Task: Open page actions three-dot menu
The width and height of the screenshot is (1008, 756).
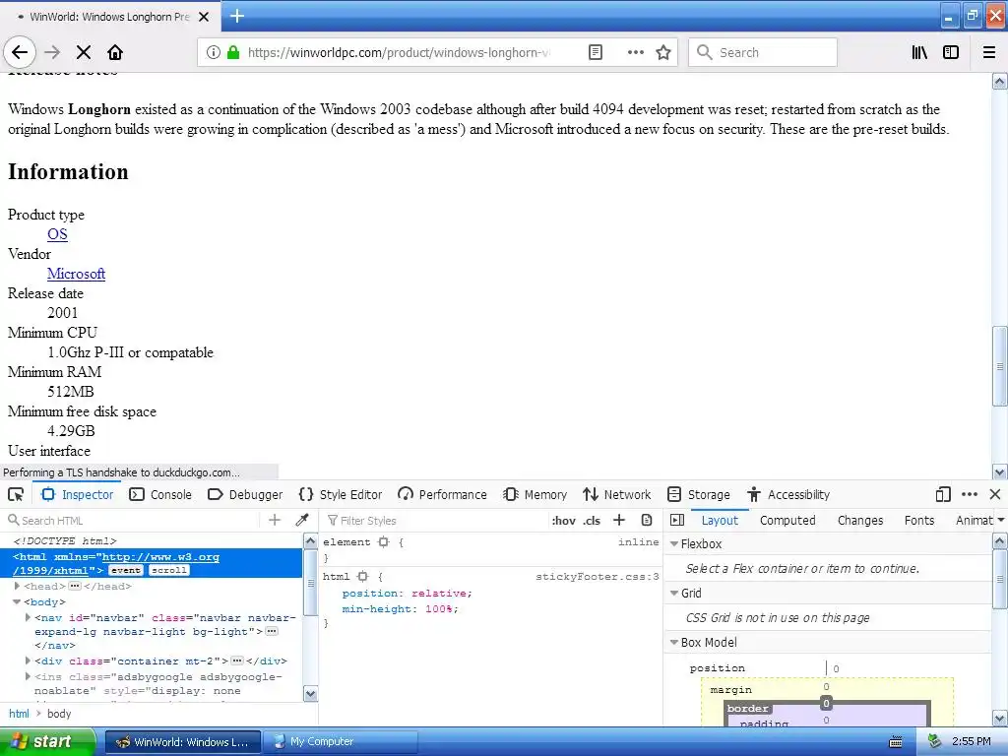Action: (x=635, y=52)
